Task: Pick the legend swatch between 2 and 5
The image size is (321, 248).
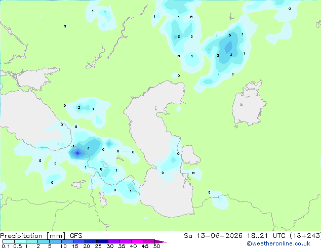Action: pos(44,241)
